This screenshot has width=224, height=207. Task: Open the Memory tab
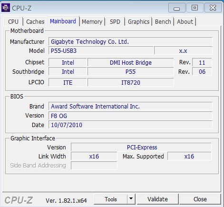tap(92, 22)
